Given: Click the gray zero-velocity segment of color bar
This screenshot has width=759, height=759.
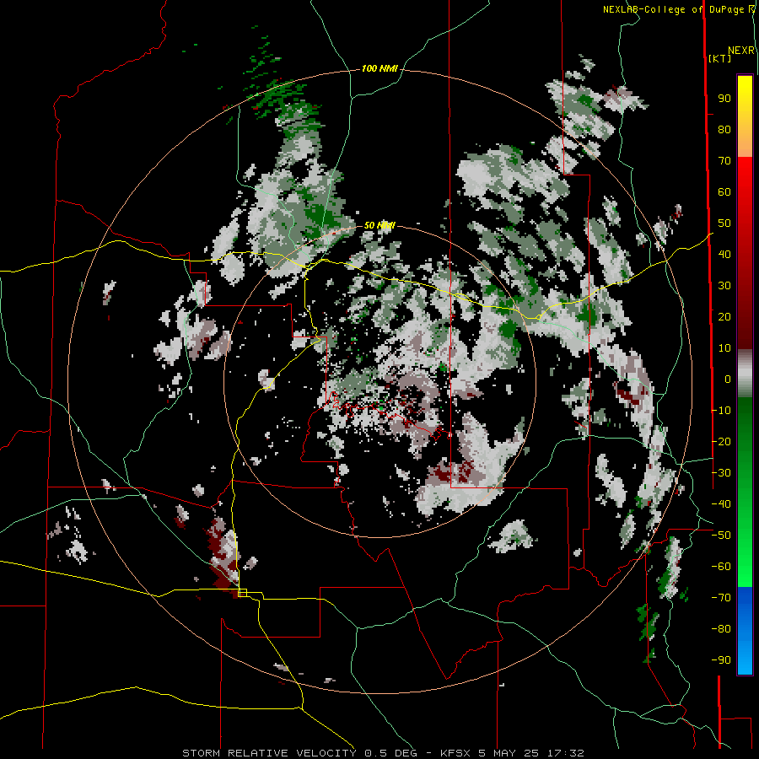Looking at the screenshot, I should [x=745, y=374].
